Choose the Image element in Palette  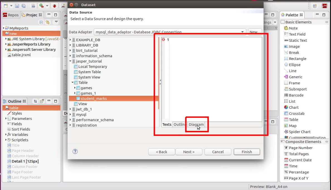click(x=292, y=46)
